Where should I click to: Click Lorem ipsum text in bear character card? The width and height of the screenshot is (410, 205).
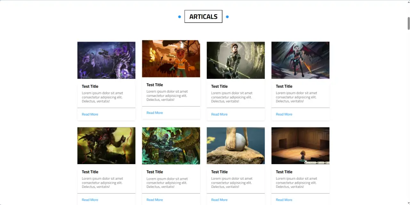[x=167, y=96]
